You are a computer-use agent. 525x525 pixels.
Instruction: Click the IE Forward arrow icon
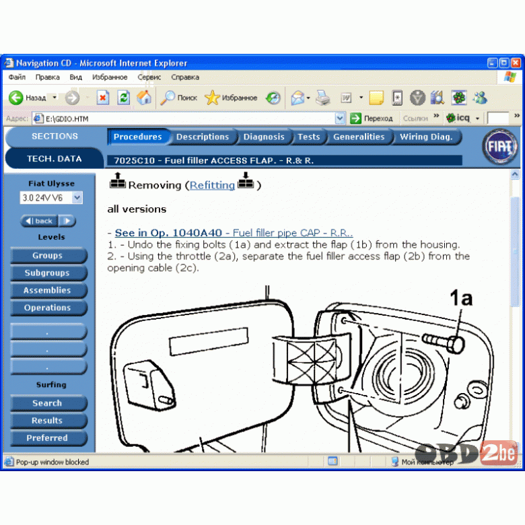click(72, 98)
